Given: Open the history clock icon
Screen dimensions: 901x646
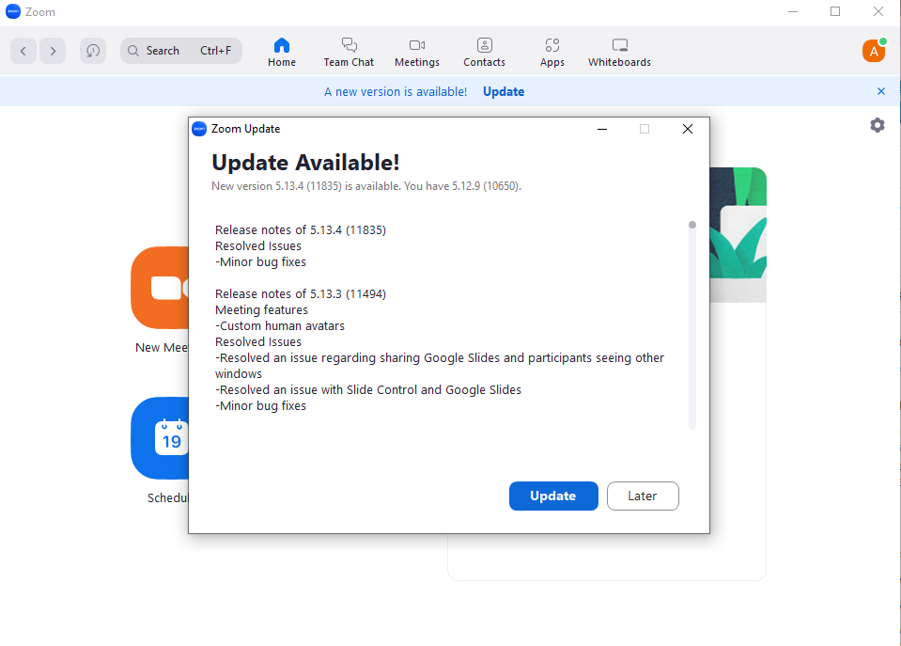Looking at the screenshot, I should [92, 51].
